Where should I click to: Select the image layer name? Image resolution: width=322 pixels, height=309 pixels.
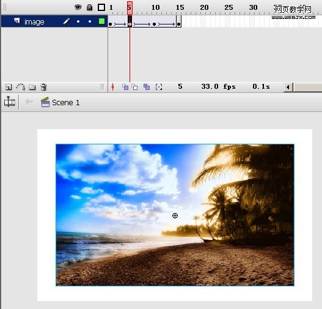(34, 21)
